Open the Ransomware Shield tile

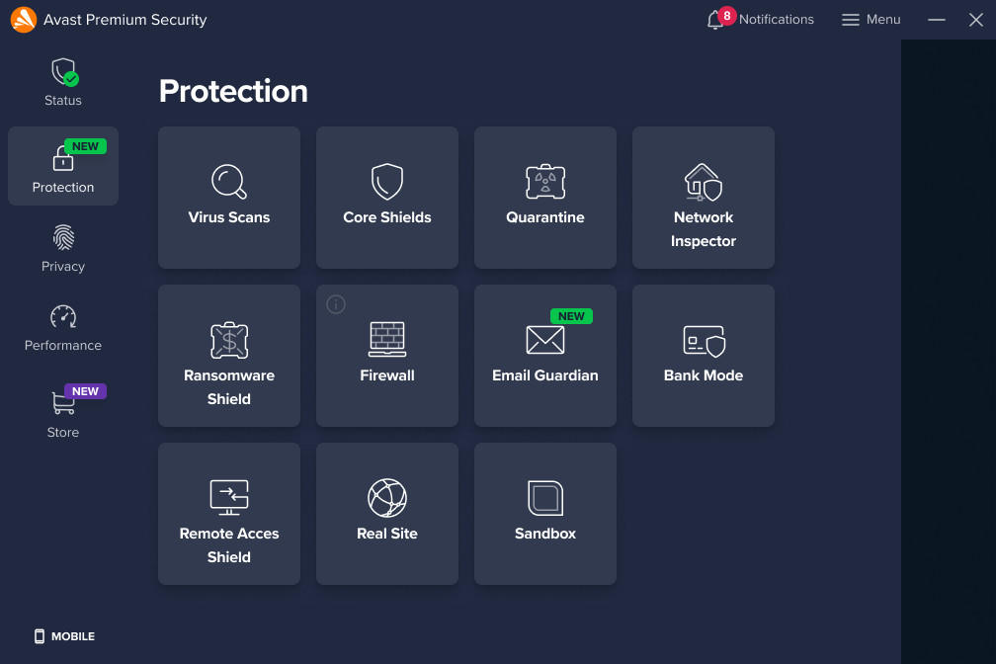coord(228,355)
